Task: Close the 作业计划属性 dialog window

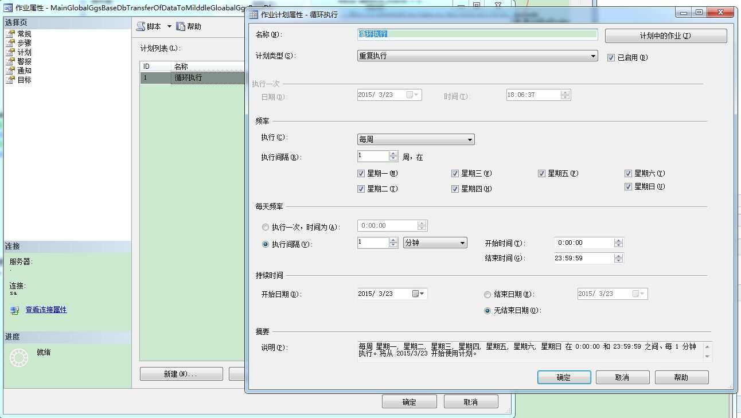Action: click(x=720, y=12)
